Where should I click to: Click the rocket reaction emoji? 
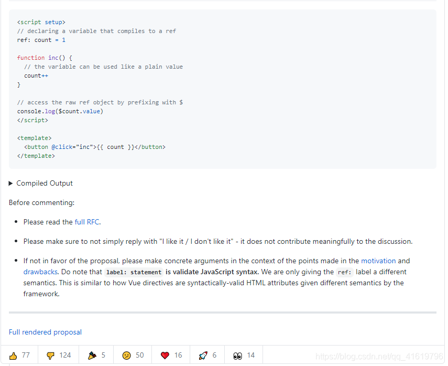[x=203, y=356]
